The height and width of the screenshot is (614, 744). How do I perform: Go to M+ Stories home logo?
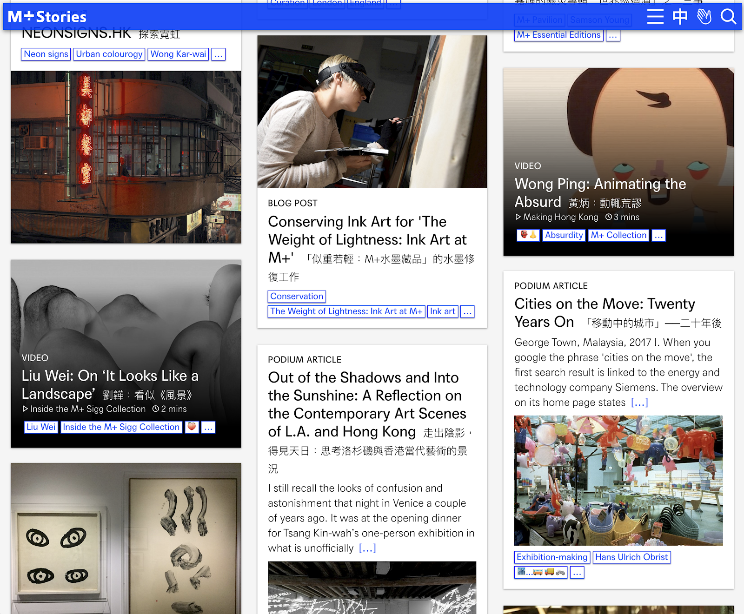coord(47,17)
